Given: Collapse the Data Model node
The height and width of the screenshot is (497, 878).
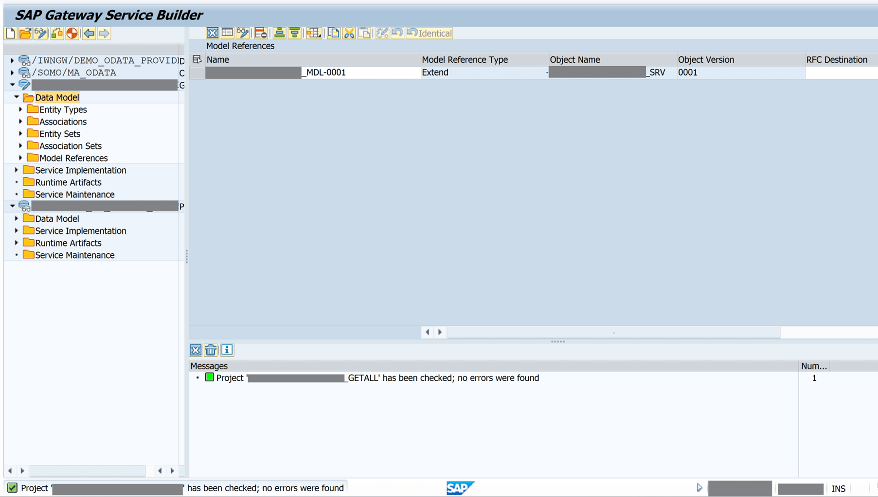Looking at the screenshot, I should [16, 97].
